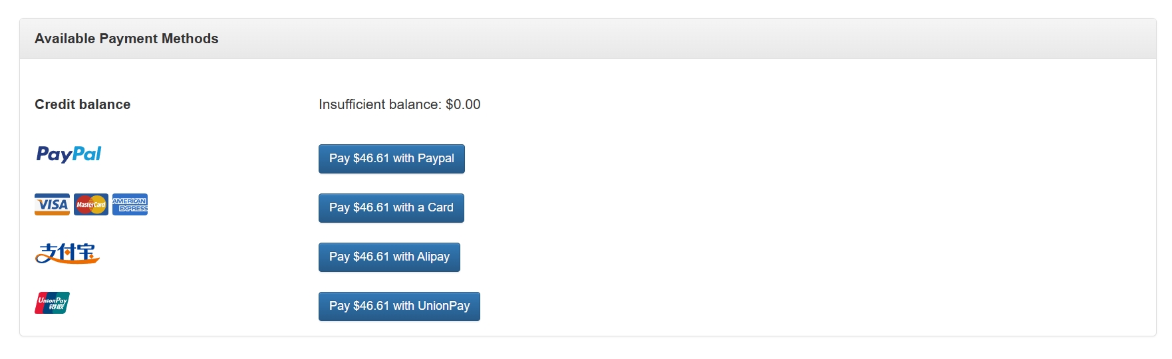The image size is (1172, 359).
Task: Choose Pay $46.61 with a Card
Action: click(391, 208)
